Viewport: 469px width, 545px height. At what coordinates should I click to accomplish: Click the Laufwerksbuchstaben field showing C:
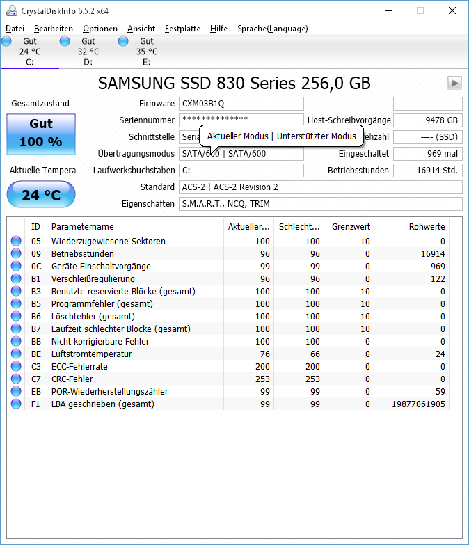[x=241, y=171]
